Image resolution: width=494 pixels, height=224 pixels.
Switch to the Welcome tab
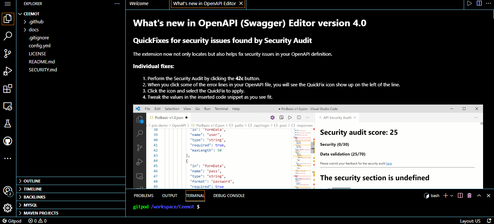(x=139, y=4)
